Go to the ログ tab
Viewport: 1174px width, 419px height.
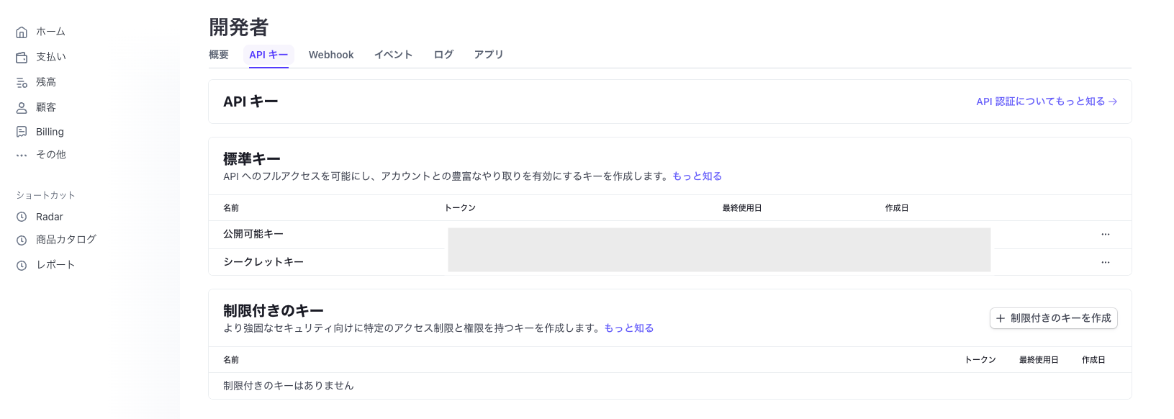[x=443, y=55]
